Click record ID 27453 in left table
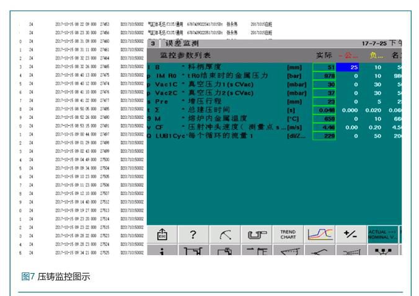Image resolution: width=419 pixels, height=296 pixels. tap(105, 24)
